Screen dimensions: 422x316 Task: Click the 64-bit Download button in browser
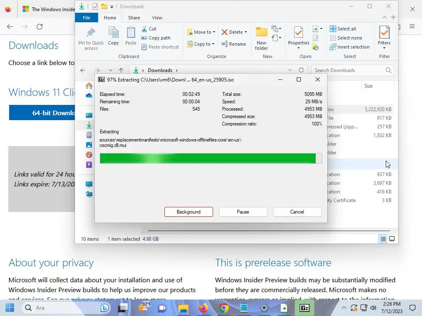(42, 113)
